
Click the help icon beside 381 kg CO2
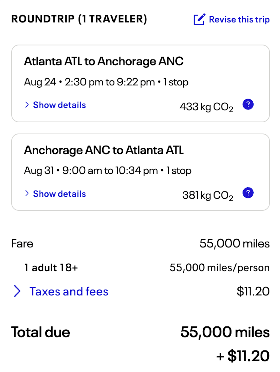point(248,193)
